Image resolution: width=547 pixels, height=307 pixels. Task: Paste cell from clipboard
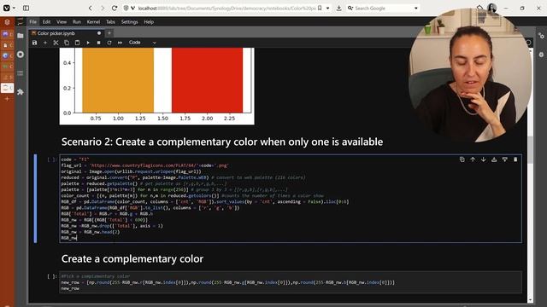tap(77, 43)
